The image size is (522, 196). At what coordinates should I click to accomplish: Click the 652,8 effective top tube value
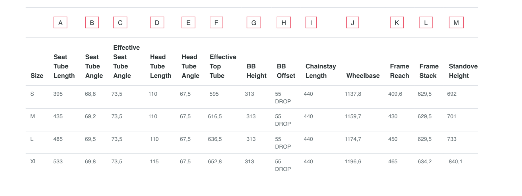[x=215, y=162]
